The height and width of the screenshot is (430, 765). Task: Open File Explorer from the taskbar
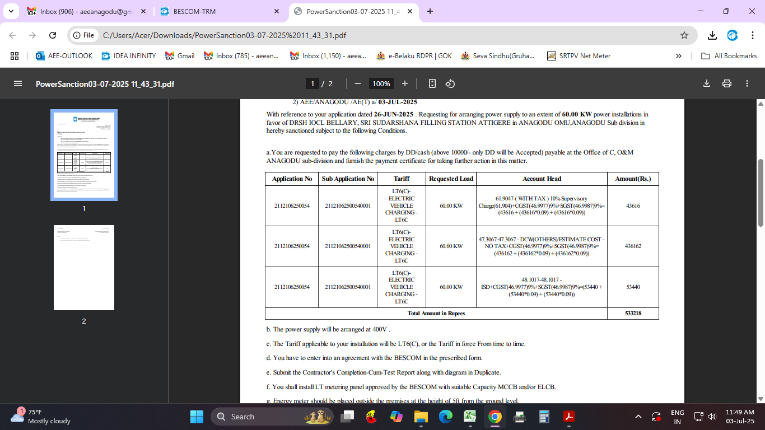click(x=421, y=417)
